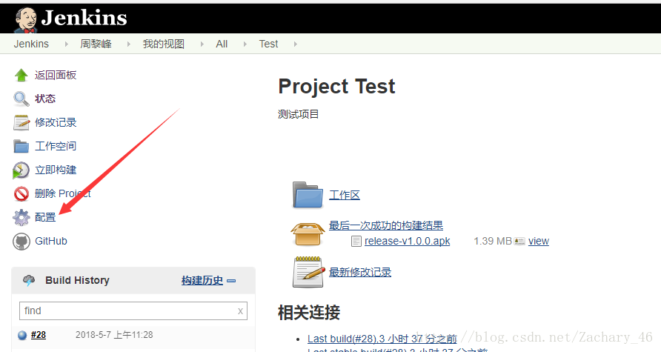Click the 测试项目 description text
Image resolution: width=661 pixels, height=352 pixels.
pos(299,114)
